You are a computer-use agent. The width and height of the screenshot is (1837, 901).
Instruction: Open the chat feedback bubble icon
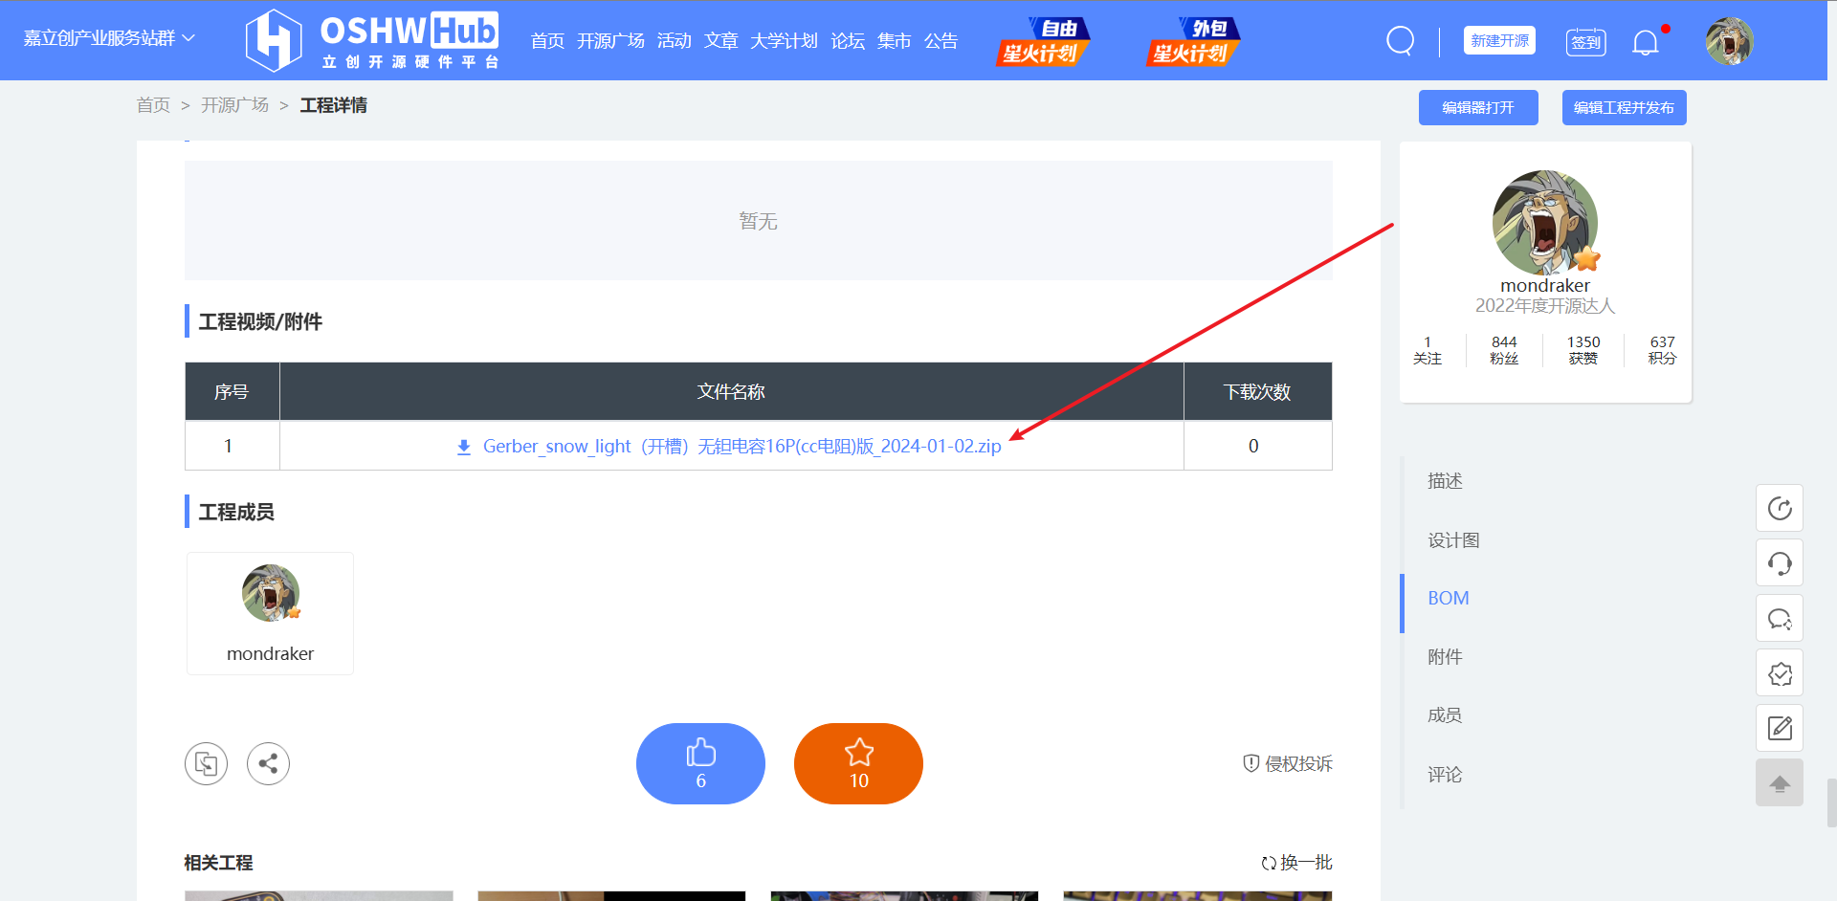point(1780,618)
